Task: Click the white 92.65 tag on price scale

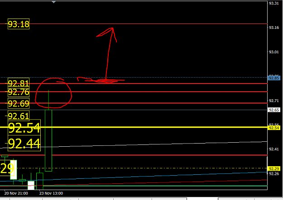Action: (274, 110)
